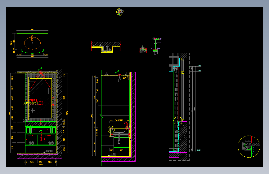This screenshot has width=269, height=174.
Task: Select the lower-right cabinet knob symbol
Action: (x=51, y=143)
